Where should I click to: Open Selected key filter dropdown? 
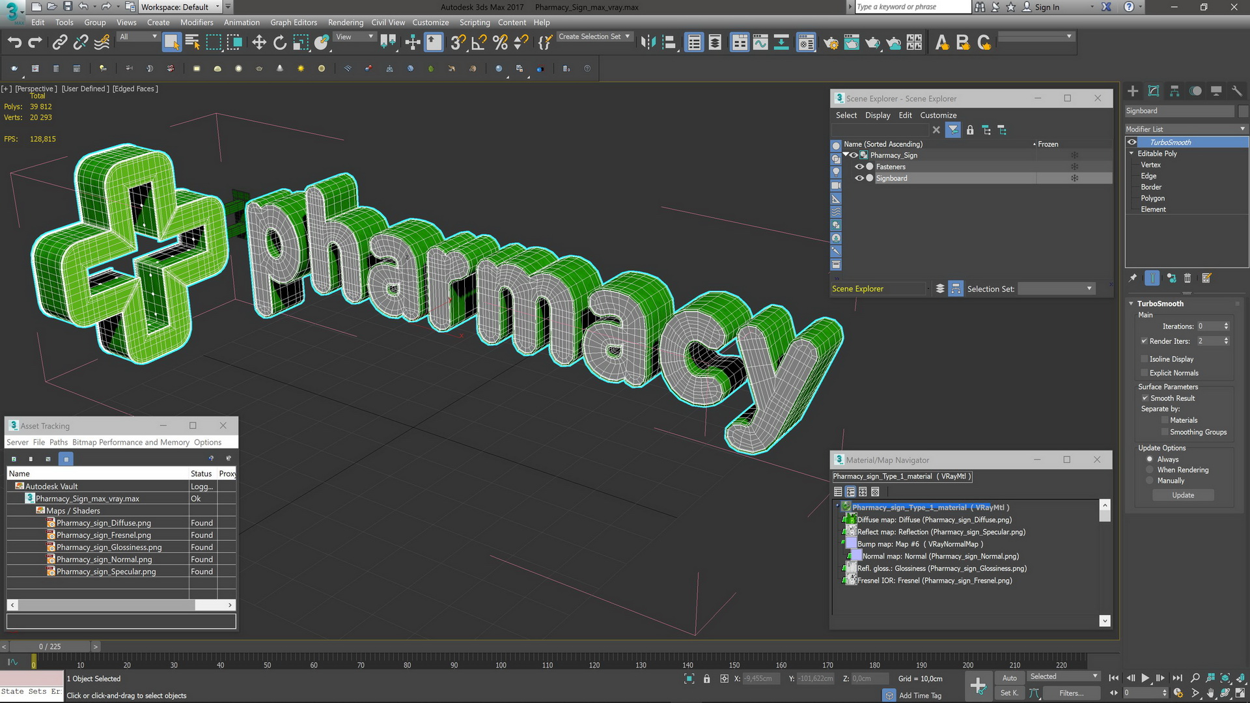pyautogui.click(x=1064, y=677)
